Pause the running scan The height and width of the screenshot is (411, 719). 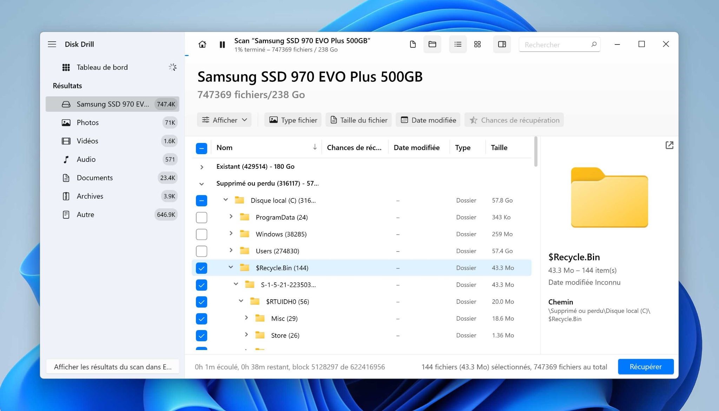[x=222, y=44]
